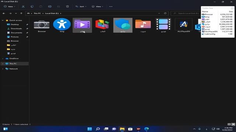Expand the address bar history dropdown
This screenshot has width=236, height=132.
point(159,13)
